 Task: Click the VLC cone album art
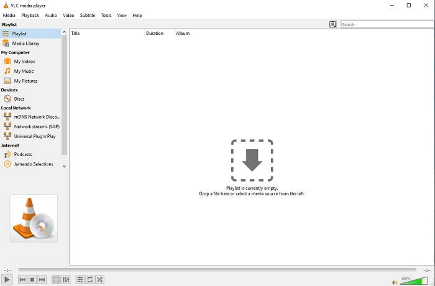point(34,218)
